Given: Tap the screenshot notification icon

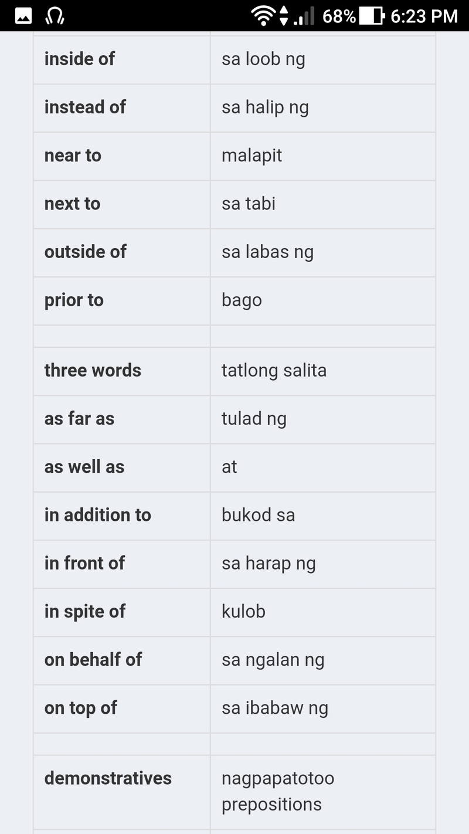Looking at the screenshot, I should point(22,16).
